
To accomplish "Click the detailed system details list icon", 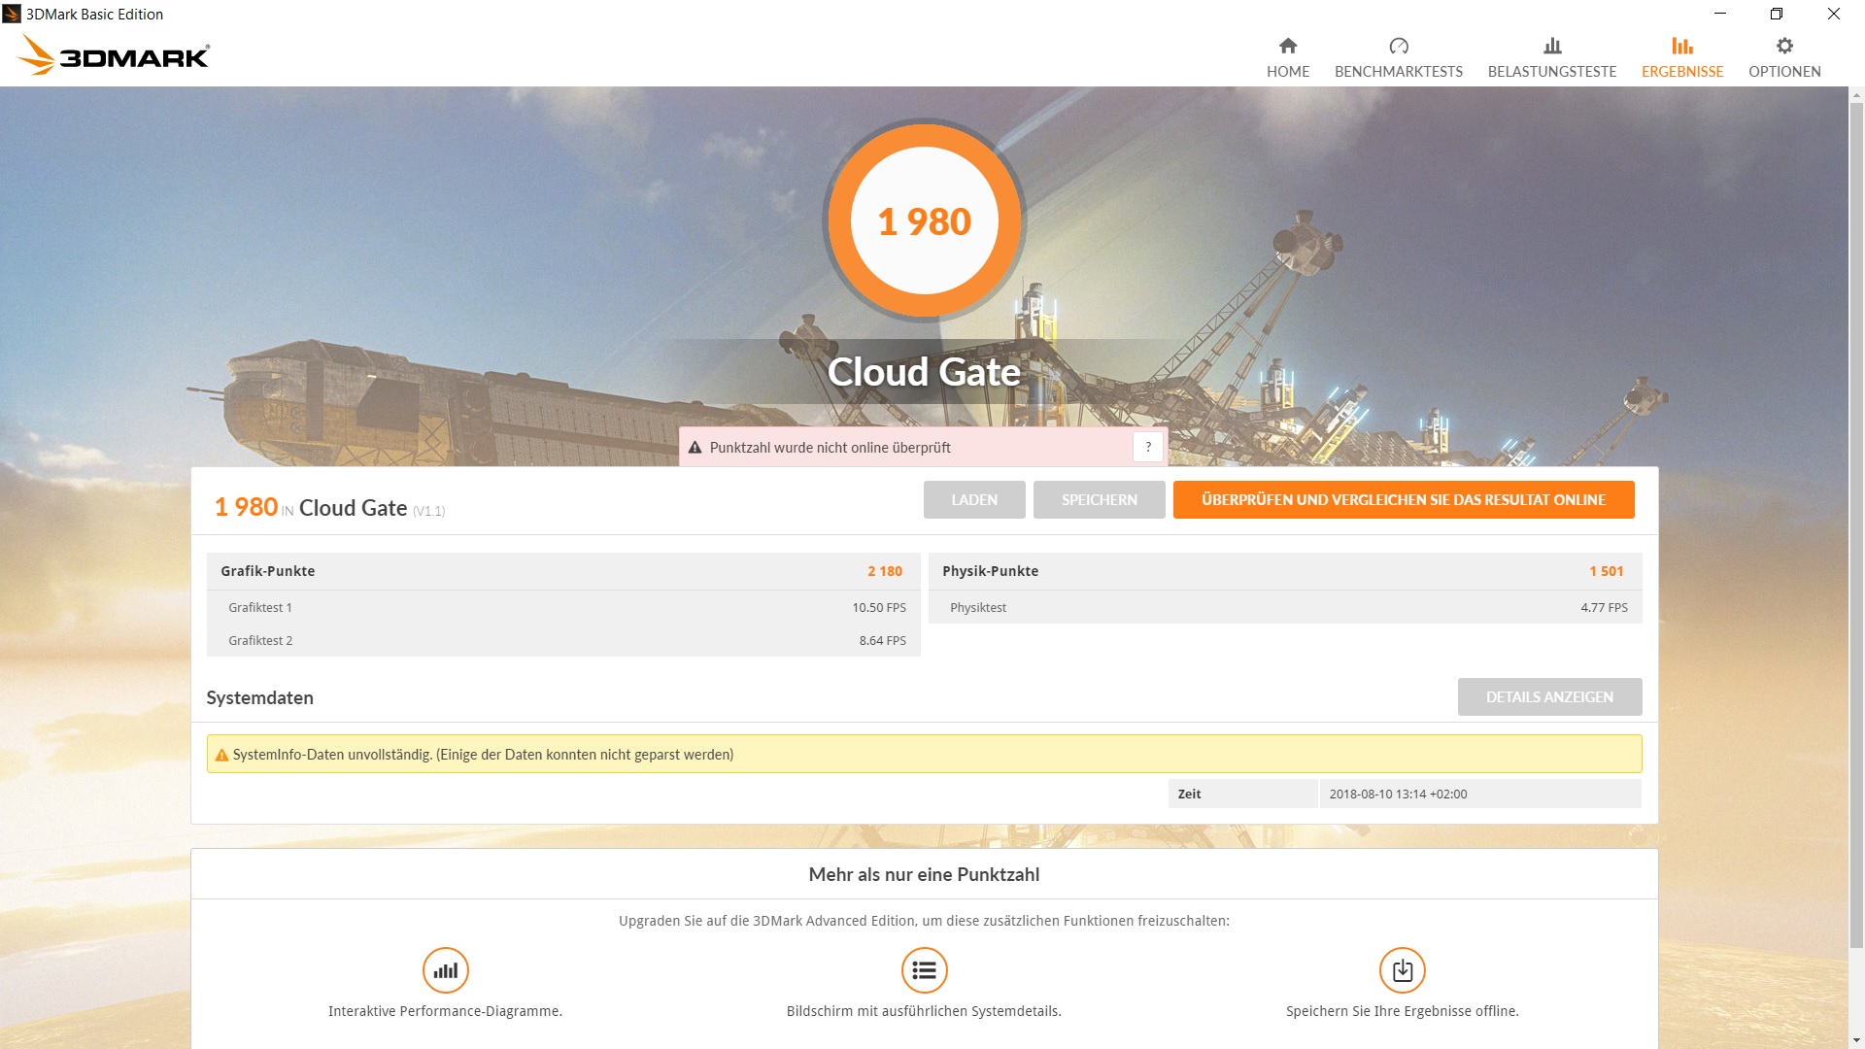I will [x=924, y=970].
